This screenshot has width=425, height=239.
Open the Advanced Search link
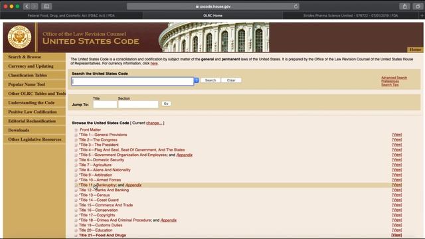click(x=394, y=78)
